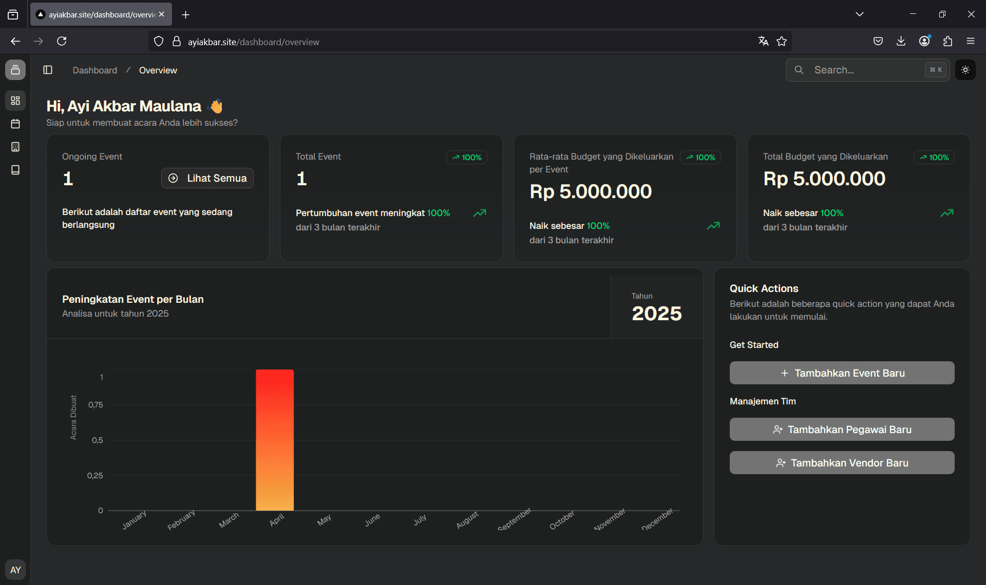Open the browser downloads icon
This screenshot has width=986, height=585.
(901, 42)
